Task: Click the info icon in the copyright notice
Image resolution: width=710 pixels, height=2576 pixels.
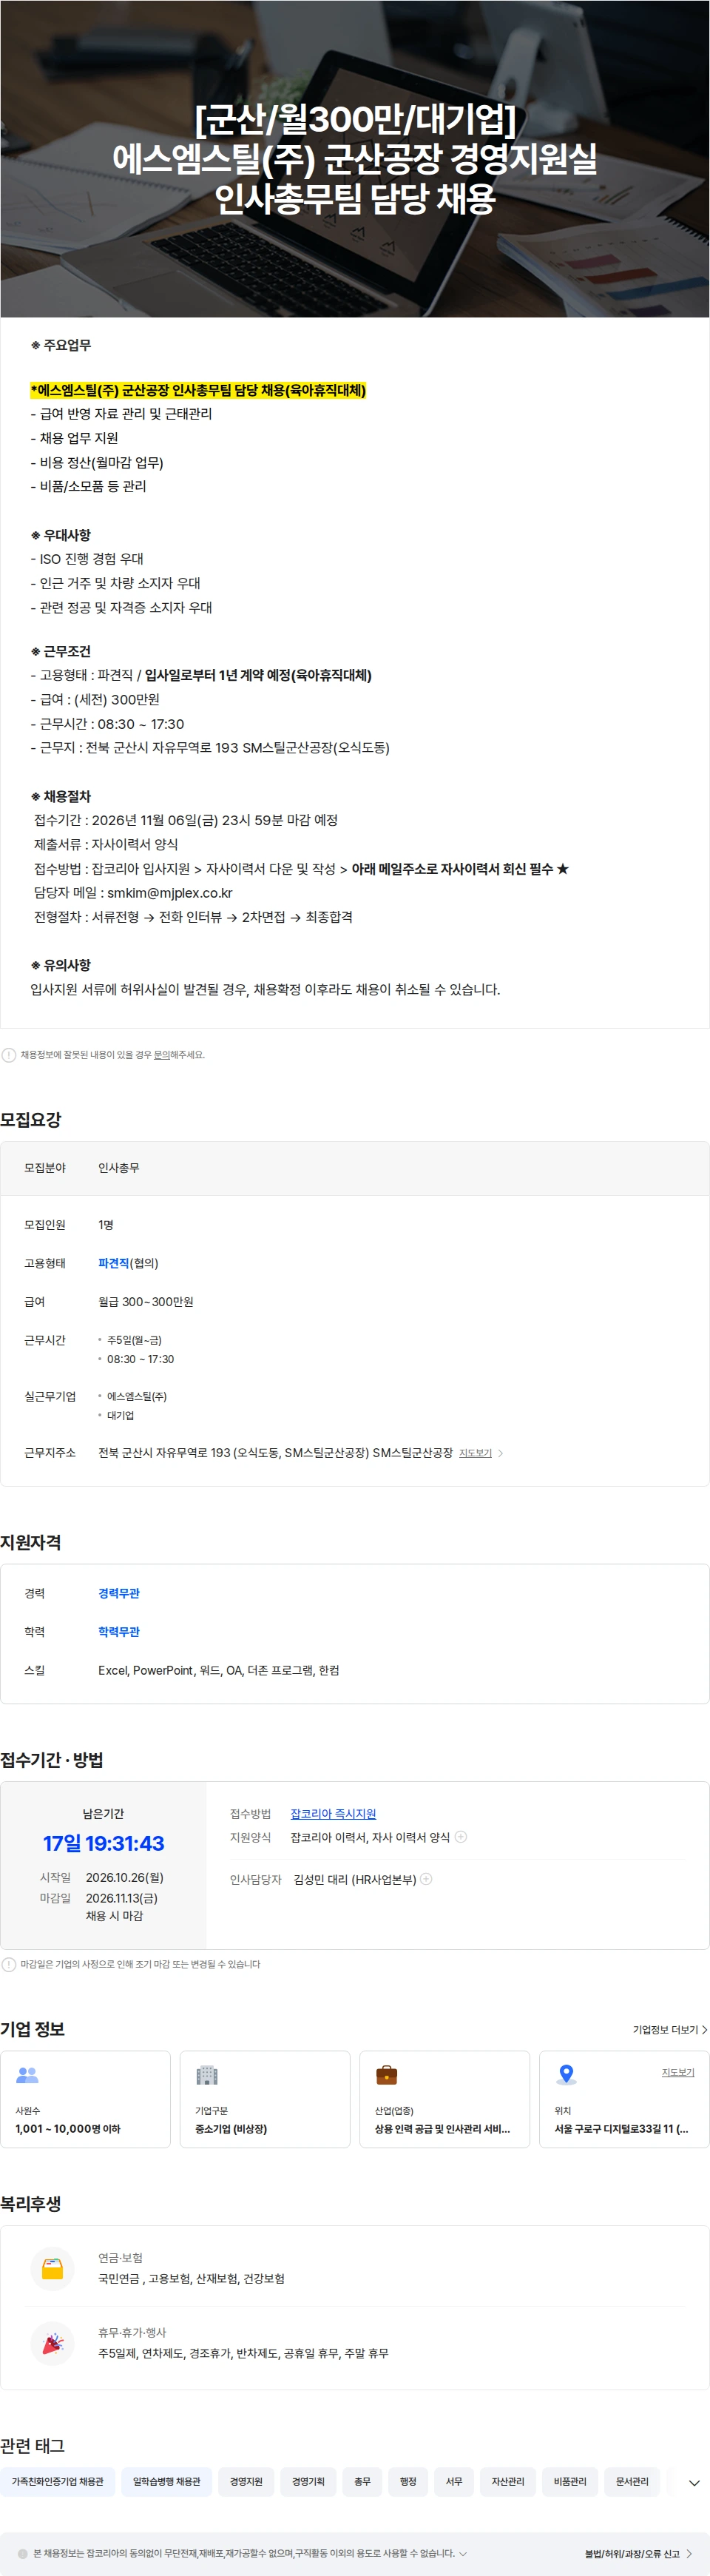Action: [x=23, y=2553]
